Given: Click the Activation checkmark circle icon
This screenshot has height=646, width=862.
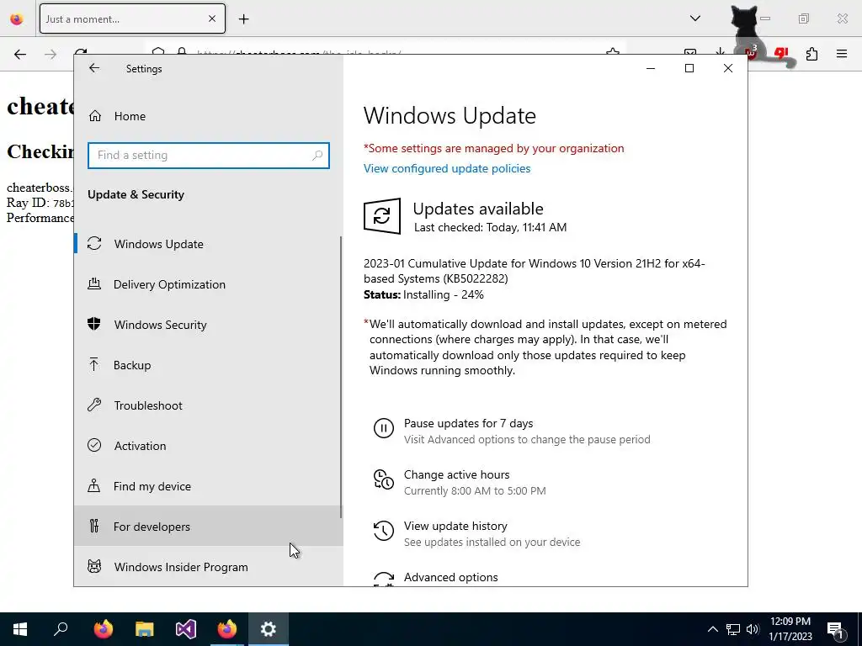Looking at the screenshot, I should coord(94,445).
